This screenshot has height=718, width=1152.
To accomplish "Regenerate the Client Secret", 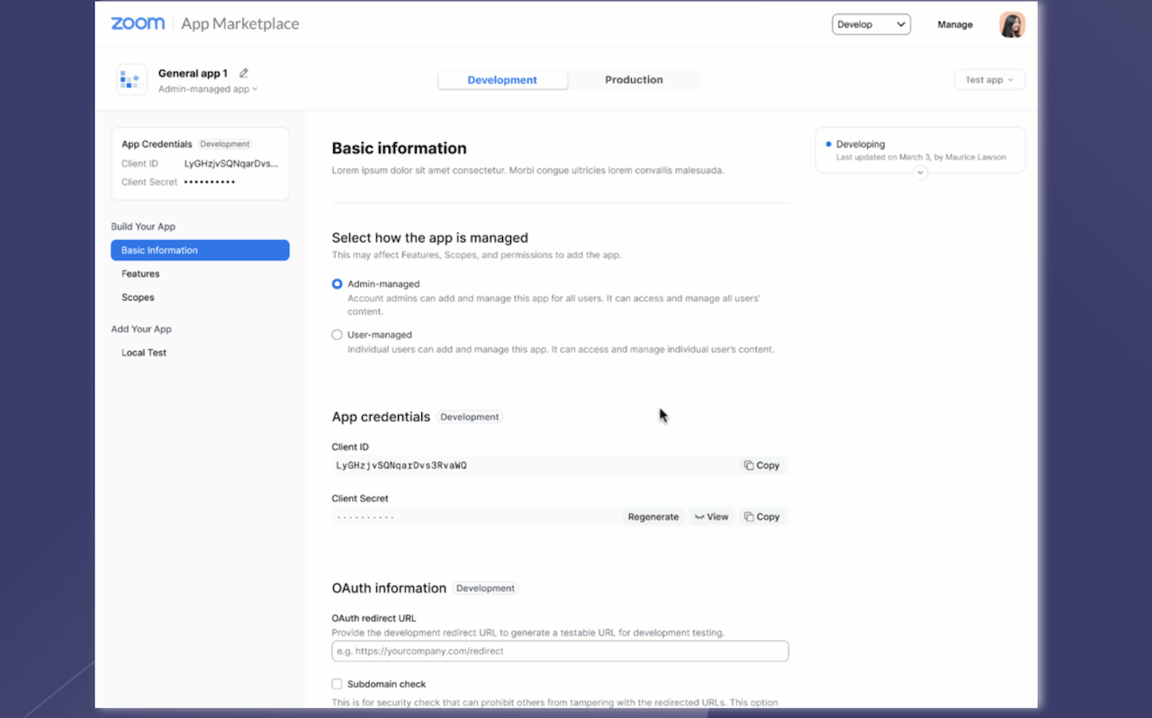I will [653, 516].
